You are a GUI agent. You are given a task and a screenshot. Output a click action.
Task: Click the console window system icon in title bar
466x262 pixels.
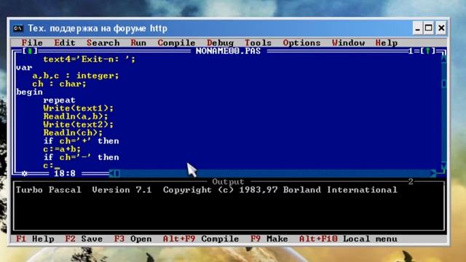click(x=18, y=28)
